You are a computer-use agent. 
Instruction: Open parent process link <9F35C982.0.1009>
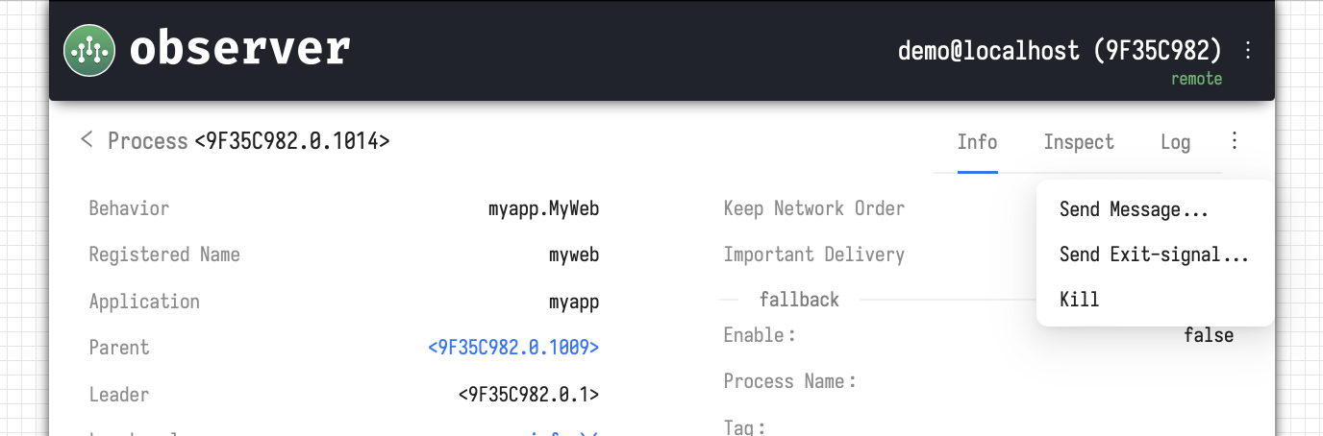pyautogui.click(x=513, y=348)
